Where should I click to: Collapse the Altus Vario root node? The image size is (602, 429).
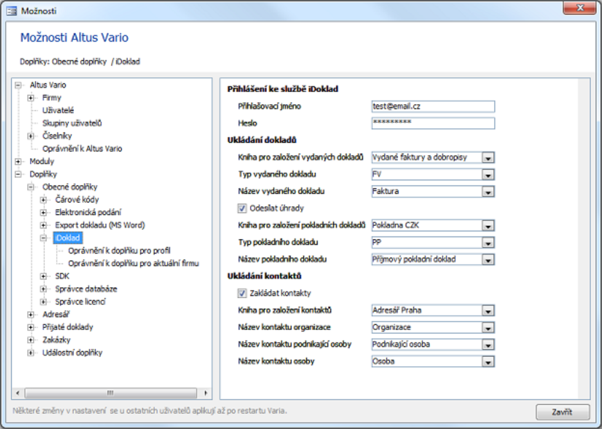coord(18,85)
